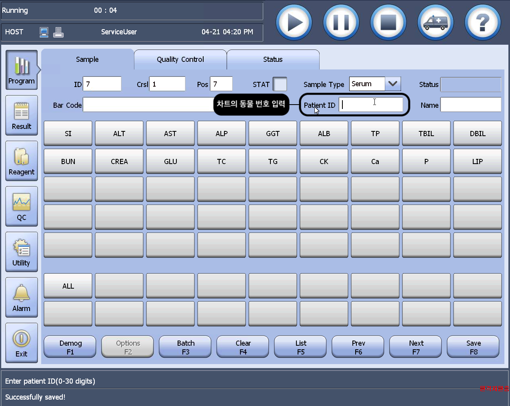The height and width of the screenshot is (406, 510).
Task: Select the GLU test
Action: click(x=170, y=161)
